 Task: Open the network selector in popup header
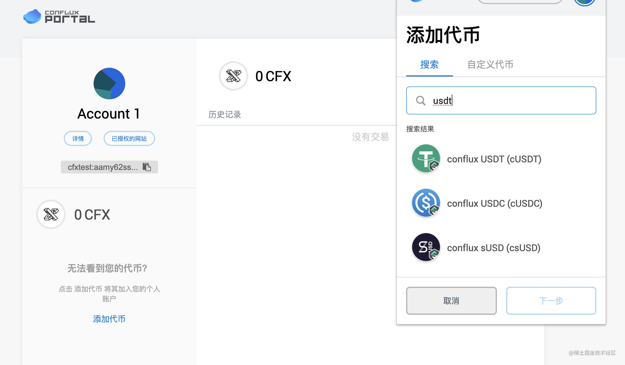pyautogui.click(x=520, y=1)
